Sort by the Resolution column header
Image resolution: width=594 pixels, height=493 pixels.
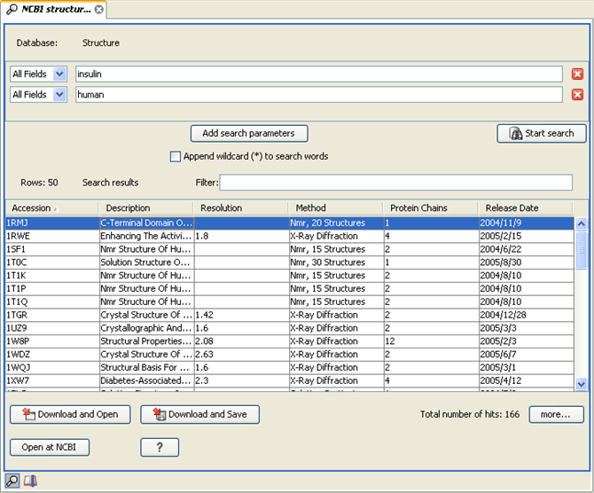coord(241,208)
